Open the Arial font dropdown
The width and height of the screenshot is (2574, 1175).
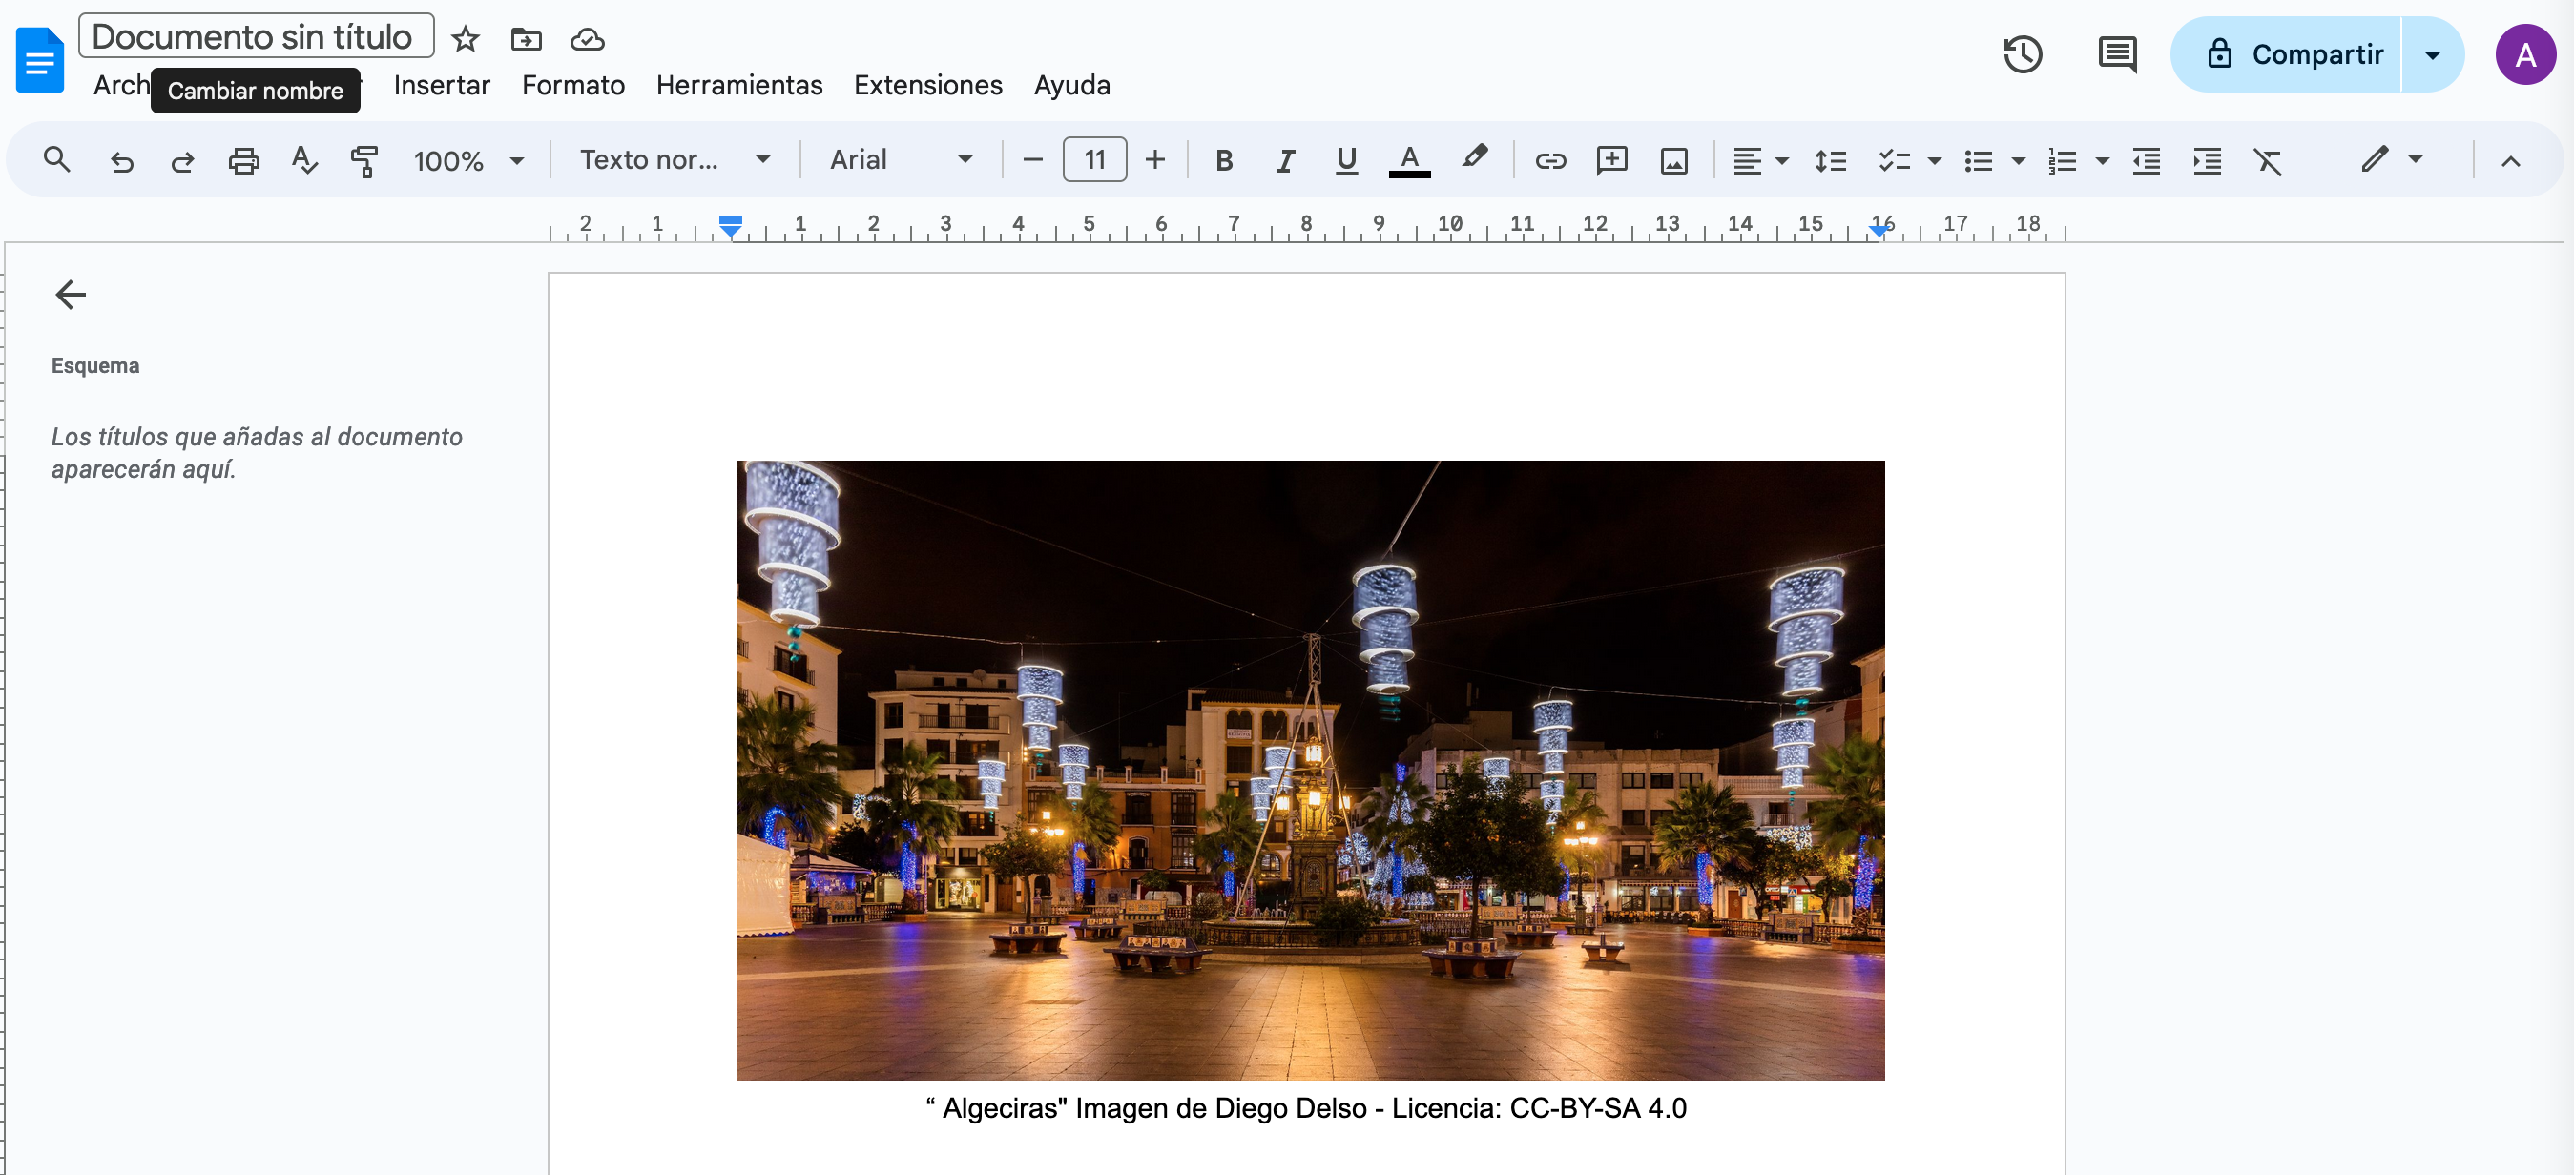point(901,160)
